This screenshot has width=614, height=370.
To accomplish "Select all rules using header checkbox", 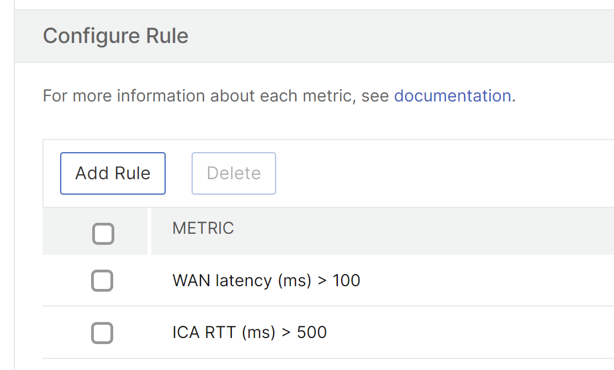I will [103, 234].
